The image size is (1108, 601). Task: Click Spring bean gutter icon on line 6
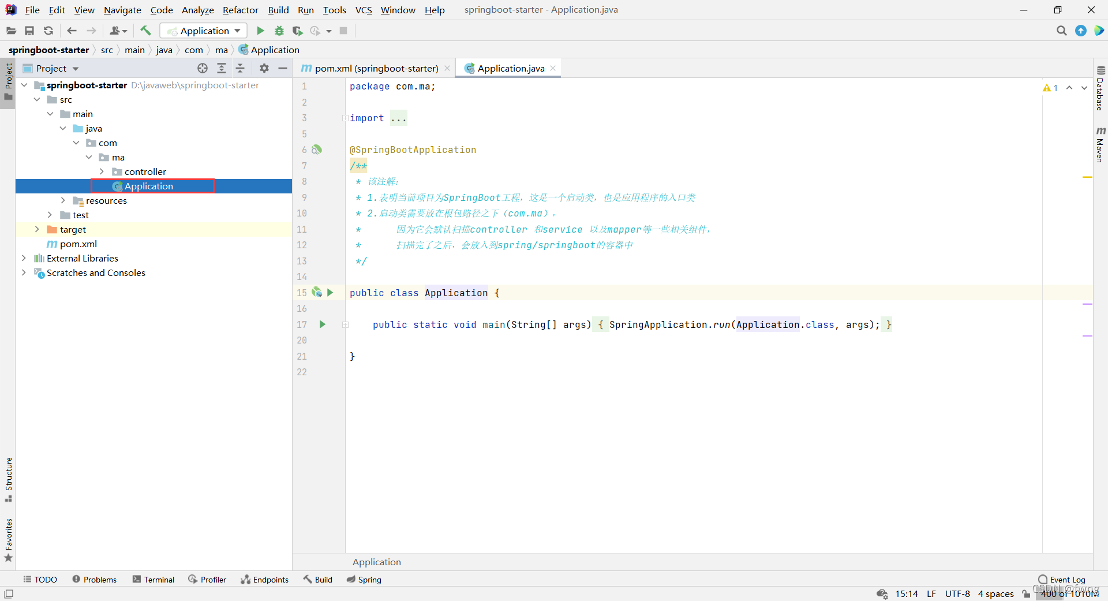pos(317,150)
